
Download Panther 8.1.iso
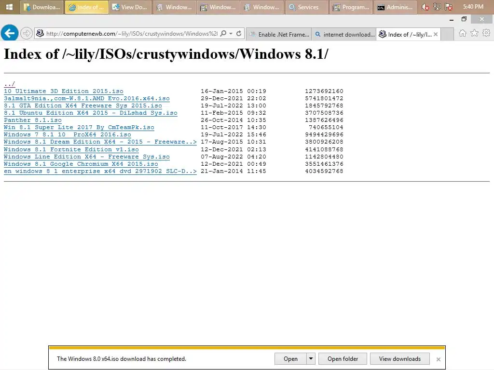[x=33, y=120]
